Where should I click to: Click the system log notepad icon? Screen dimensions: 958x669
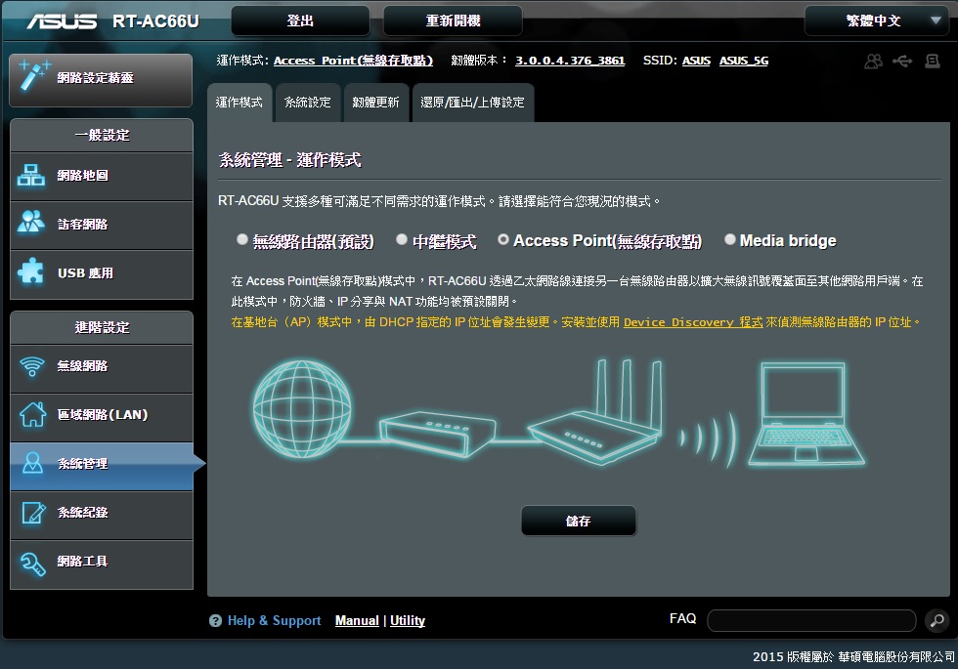point(33,512)
